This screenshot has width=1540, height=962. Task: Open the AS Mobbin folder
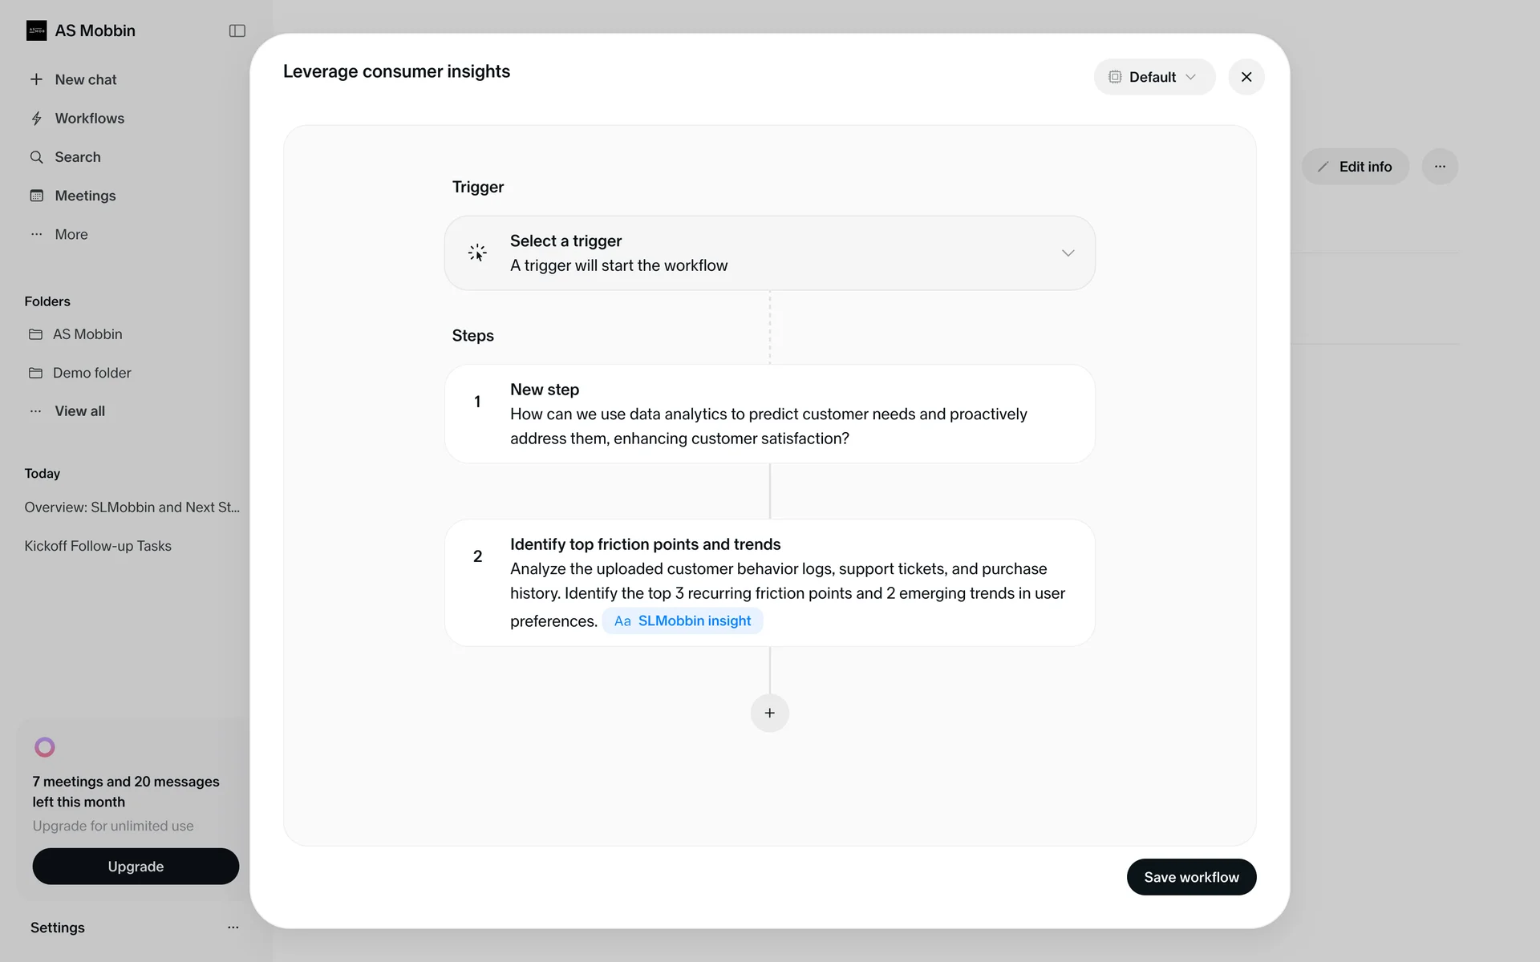click(87, 334)
